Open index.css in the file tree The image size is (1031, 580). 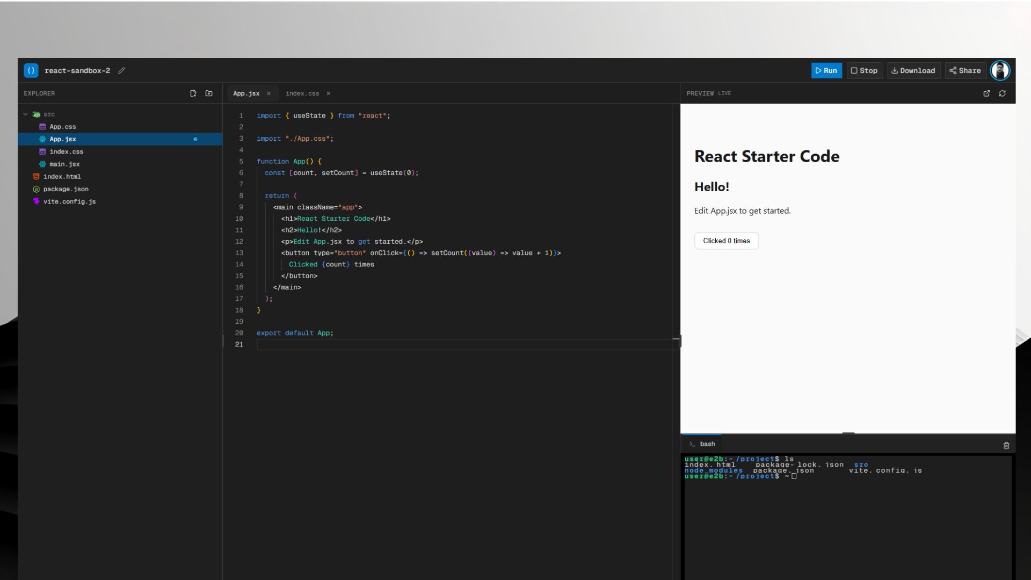(x=67, y=151)
